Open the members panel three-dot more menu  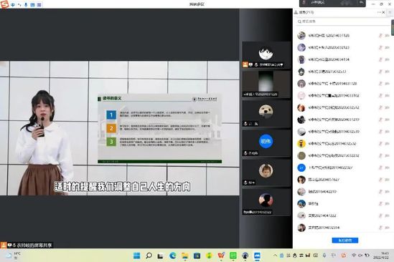pyautogui.click(x=379, y=12)
